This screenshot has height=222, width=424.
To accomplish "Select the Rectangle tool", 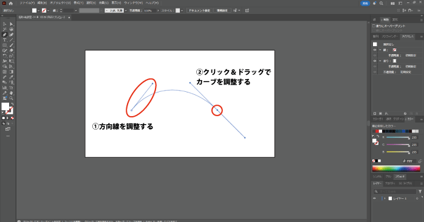I will [x=5, y=45].
